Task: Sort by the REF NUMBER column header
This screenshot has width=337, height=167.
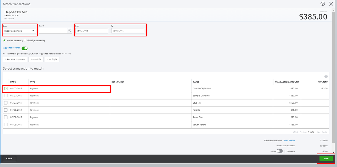Action: click(x=118, y=82)
